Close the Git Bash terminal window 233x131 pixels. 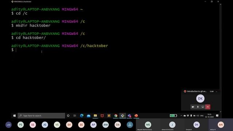[x=218, y=1]
